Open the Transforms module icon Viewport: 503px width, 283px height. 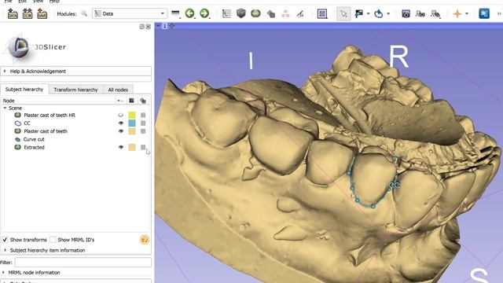point(270,14)
